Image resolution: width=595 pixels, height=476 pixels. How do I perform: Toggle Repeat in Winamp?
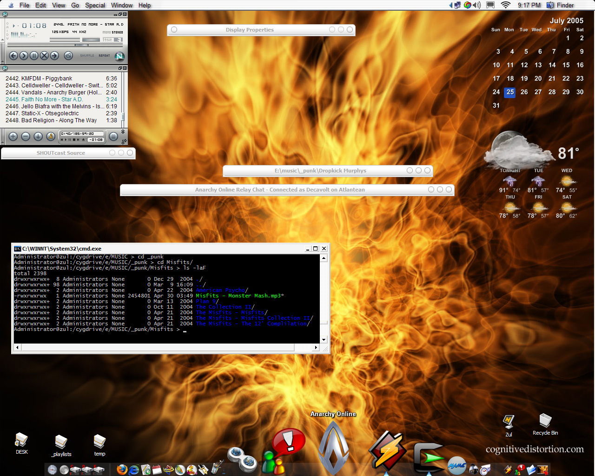(x=104, y=56)
